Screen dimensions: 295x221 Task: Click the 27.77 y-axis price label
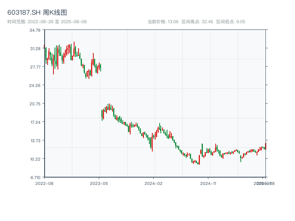35,67
